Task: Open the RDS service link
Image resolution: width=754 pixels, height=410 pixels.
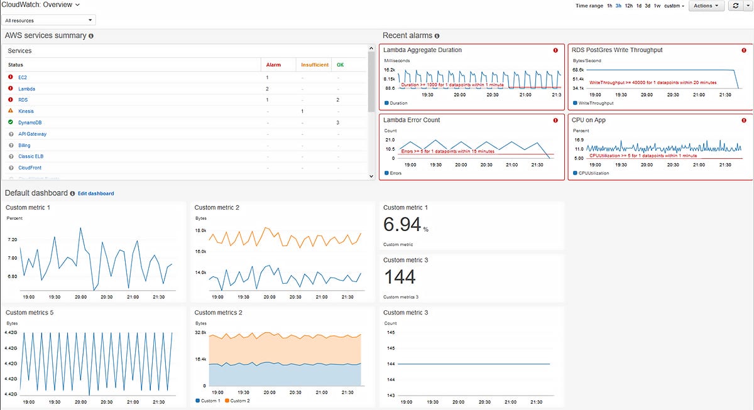Action: point(23,100)
